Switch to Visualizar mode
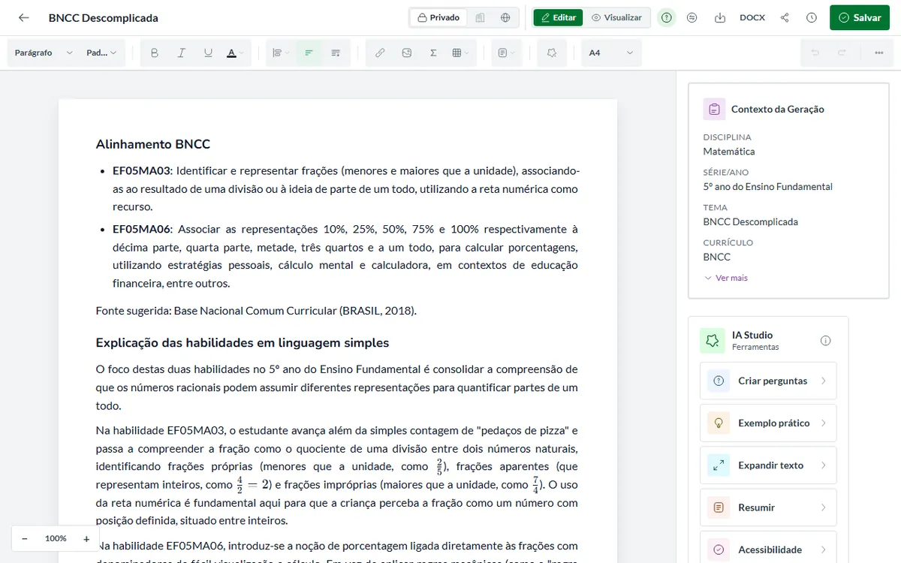Viewport: 901px width, 563px height. tap(616, 17)
